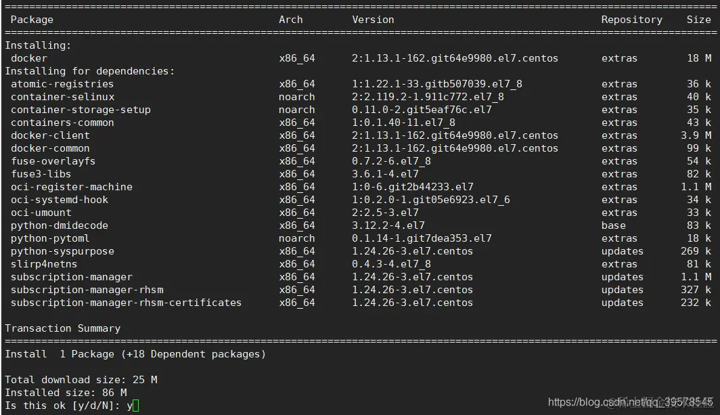The width and height of the screenshot is (720, 415).
Task: Click the Arch column header
Action: (x=291, y=20)
